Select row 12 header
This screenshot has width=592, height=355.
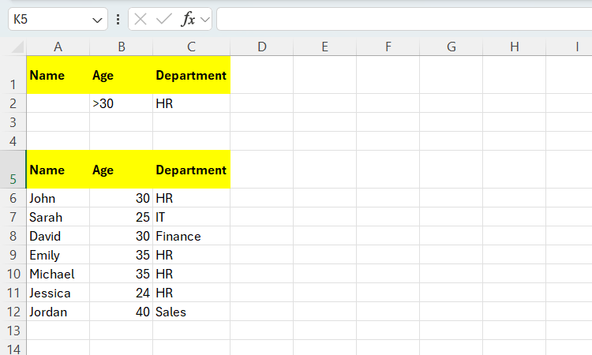point(13,312)
